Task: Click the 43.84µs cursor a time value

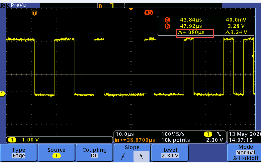Action: pyautogui.click(x=191, y=20)
